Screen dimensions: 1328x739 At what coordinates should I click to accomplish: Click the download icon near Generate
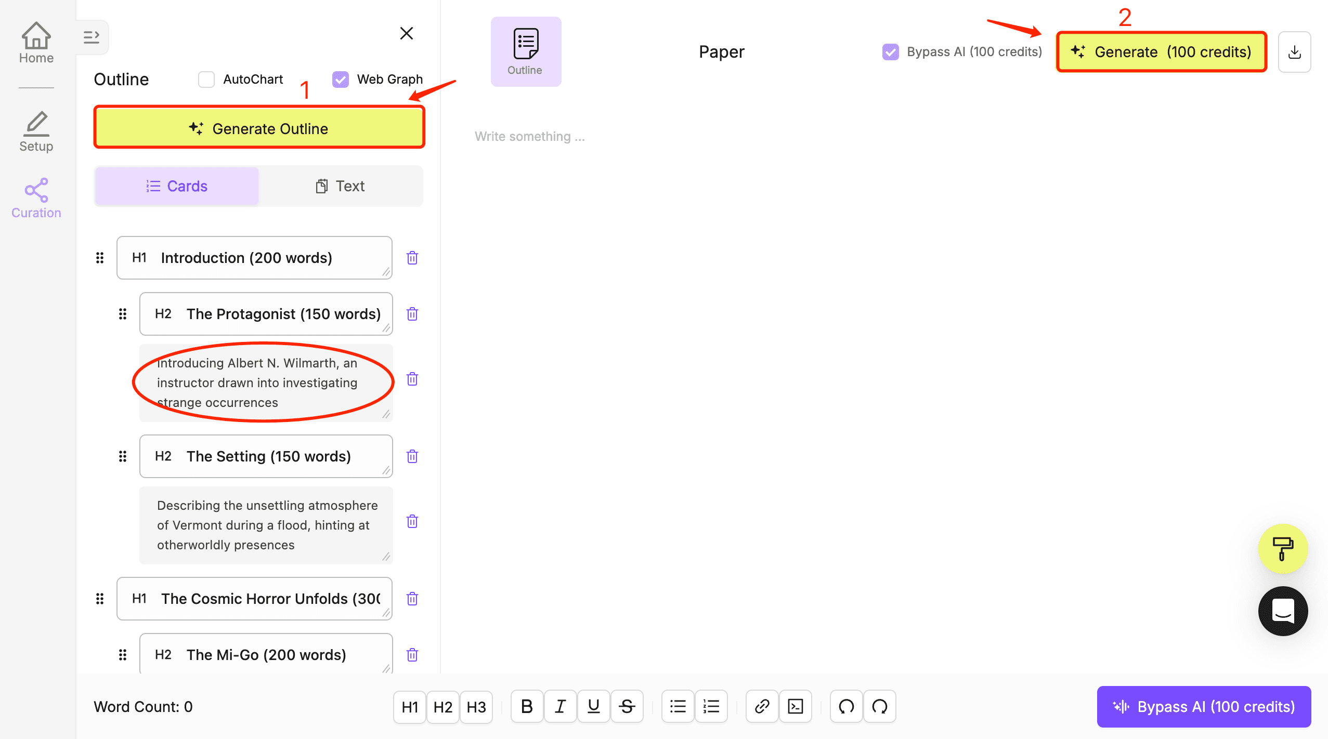[1294, 52]
